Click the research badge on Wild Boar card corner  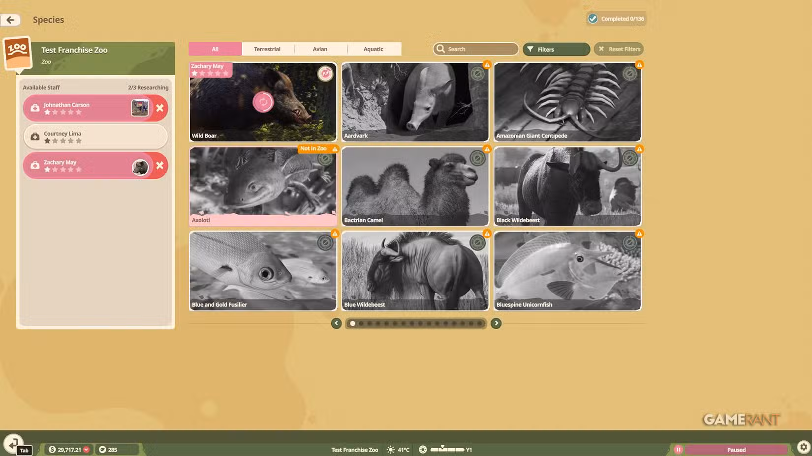click(x=325, y=74)
